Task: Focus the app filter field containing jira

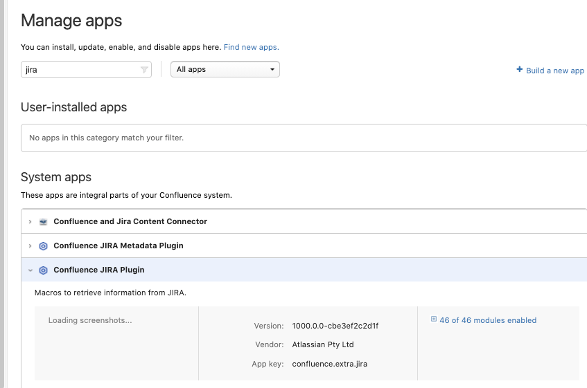Action: coord(80,70)
